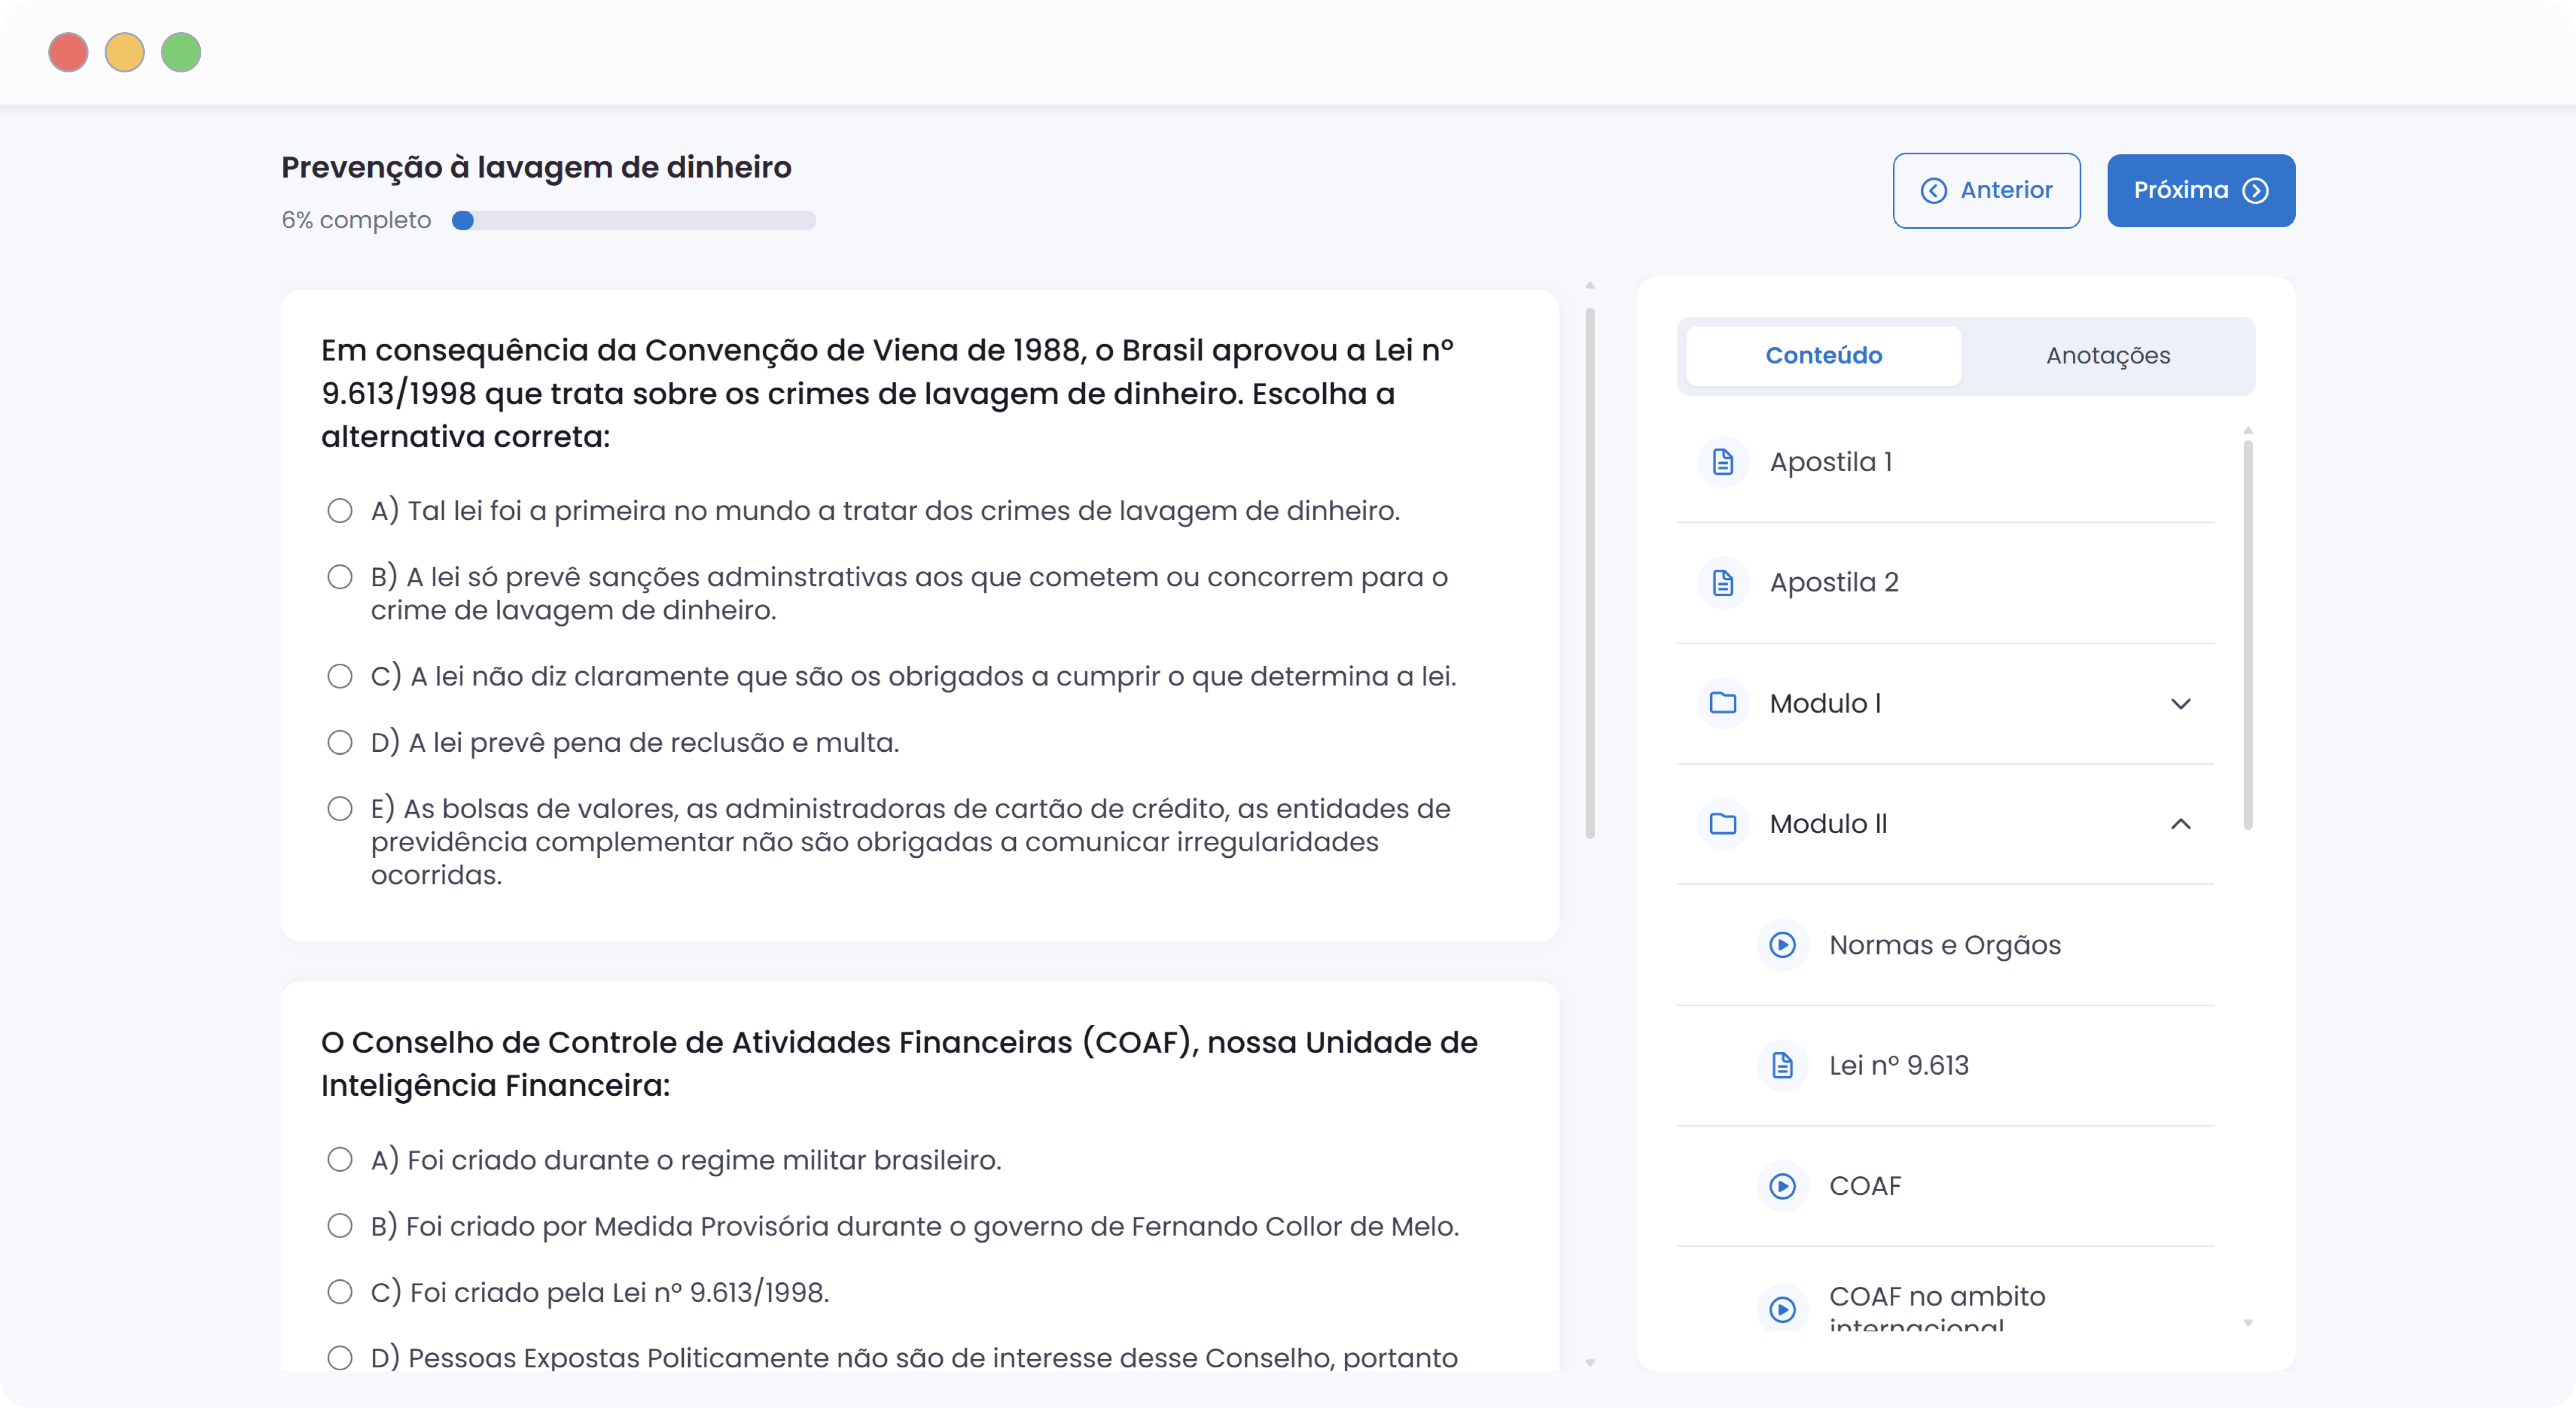Viewport: 2576px width, 1408px height.
Task: Click left arrow icon in Anterior button
Action: click(x=1934, y=190)
